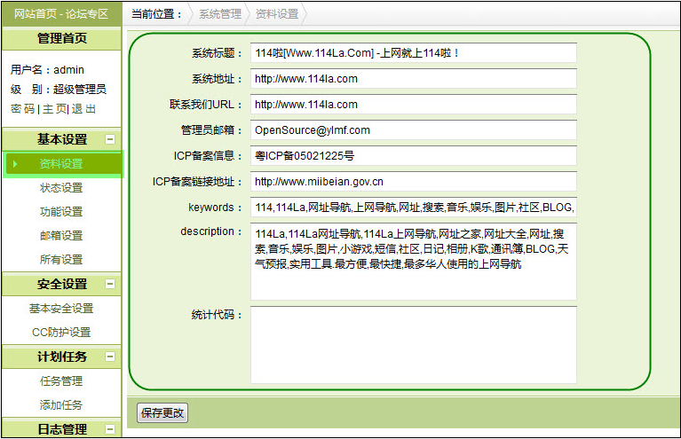
Task: Open 管理首页 in the sidebar
Action: 61,38
